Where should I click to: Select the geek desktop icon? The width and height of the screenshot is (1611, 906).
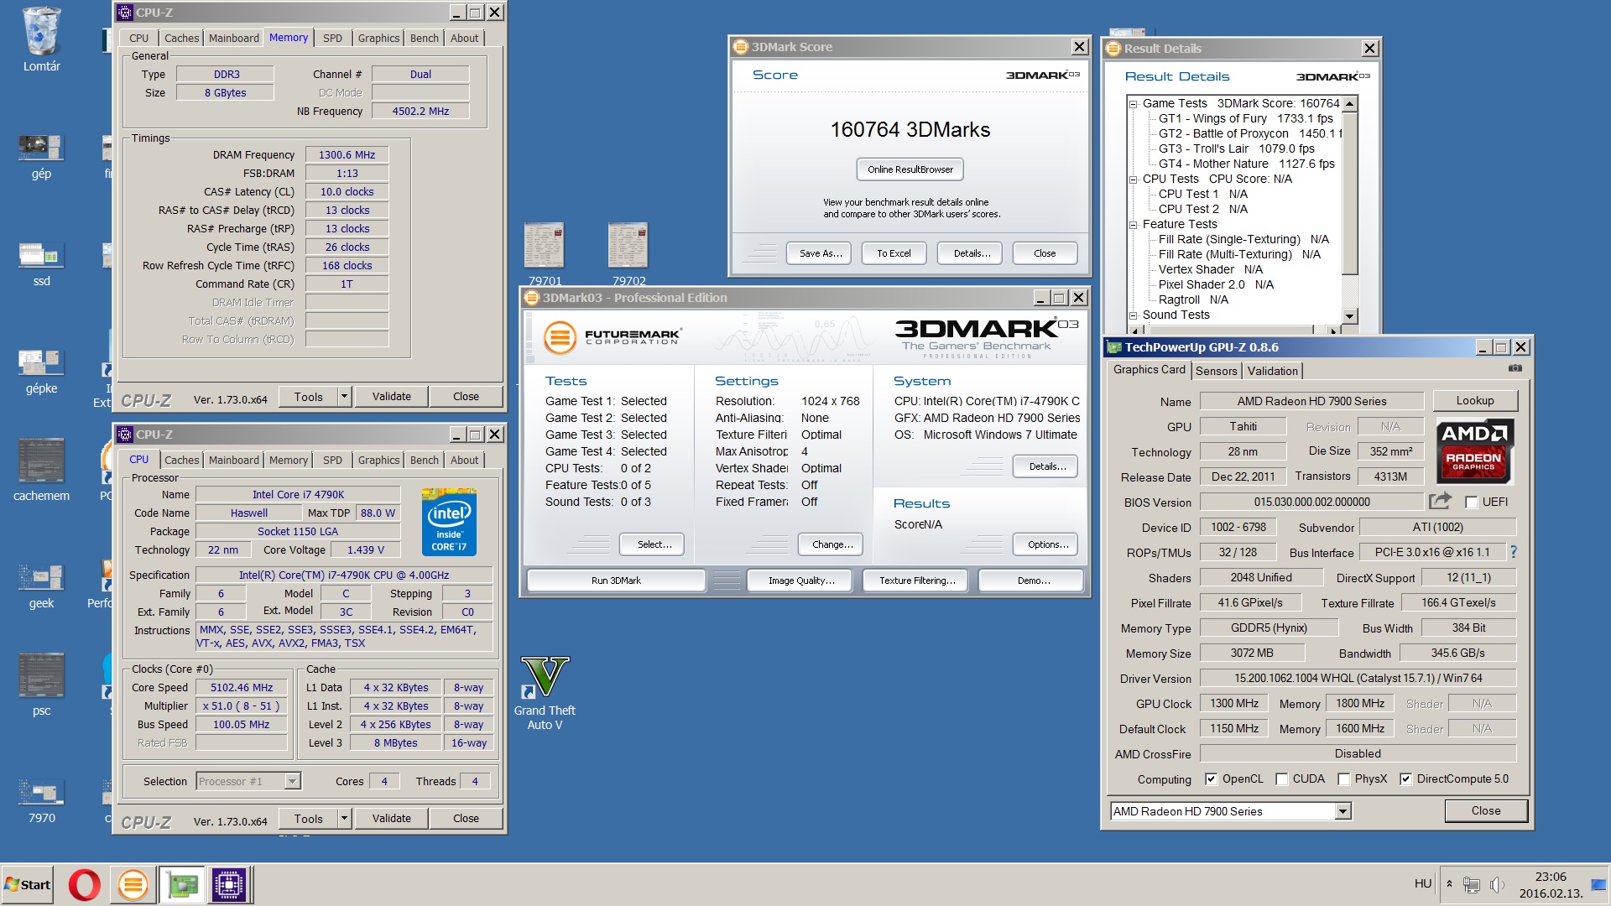click(41, 586)
